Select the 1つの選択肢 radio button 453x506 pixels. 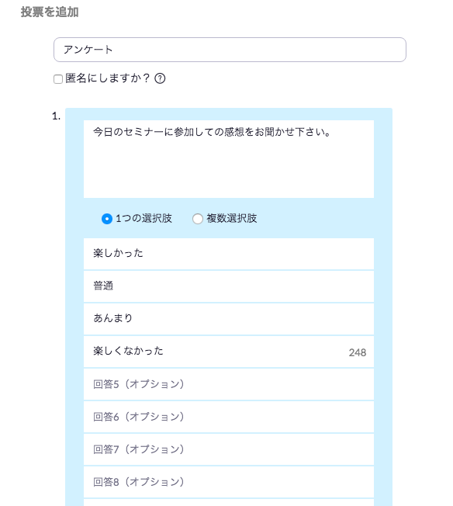pos(107,219)
